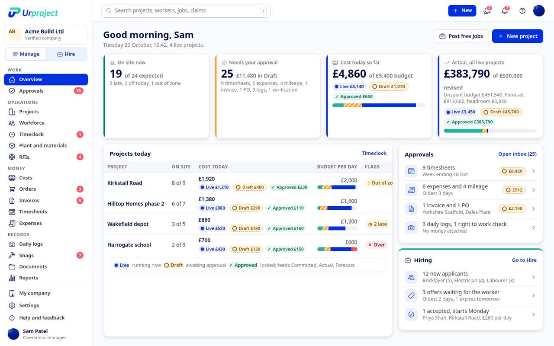Open Documents in the sidebar
This screenshot has width=554, height=346.
[46, 266]
